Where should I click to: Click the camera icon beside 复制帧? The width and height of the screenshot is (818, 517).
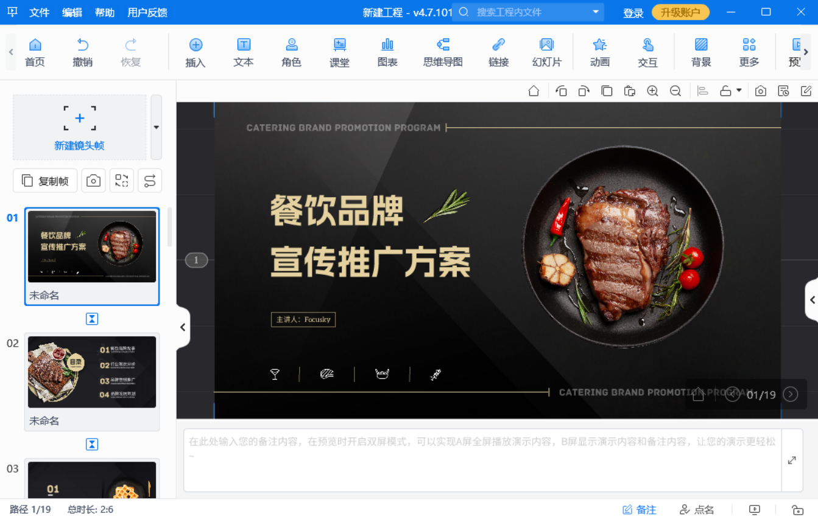[x=93, y=181]
